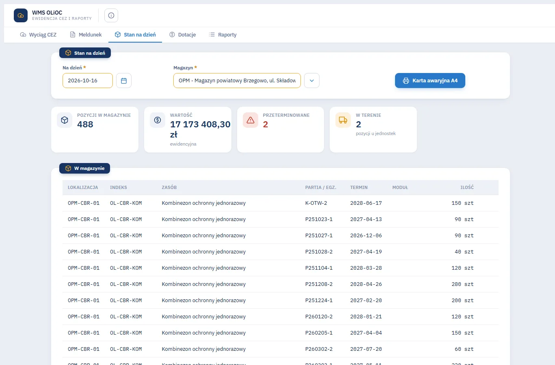The image size is (555, 365).
Task: Click the date 2026-12-06 cell
Action: [x=366, y=236]
